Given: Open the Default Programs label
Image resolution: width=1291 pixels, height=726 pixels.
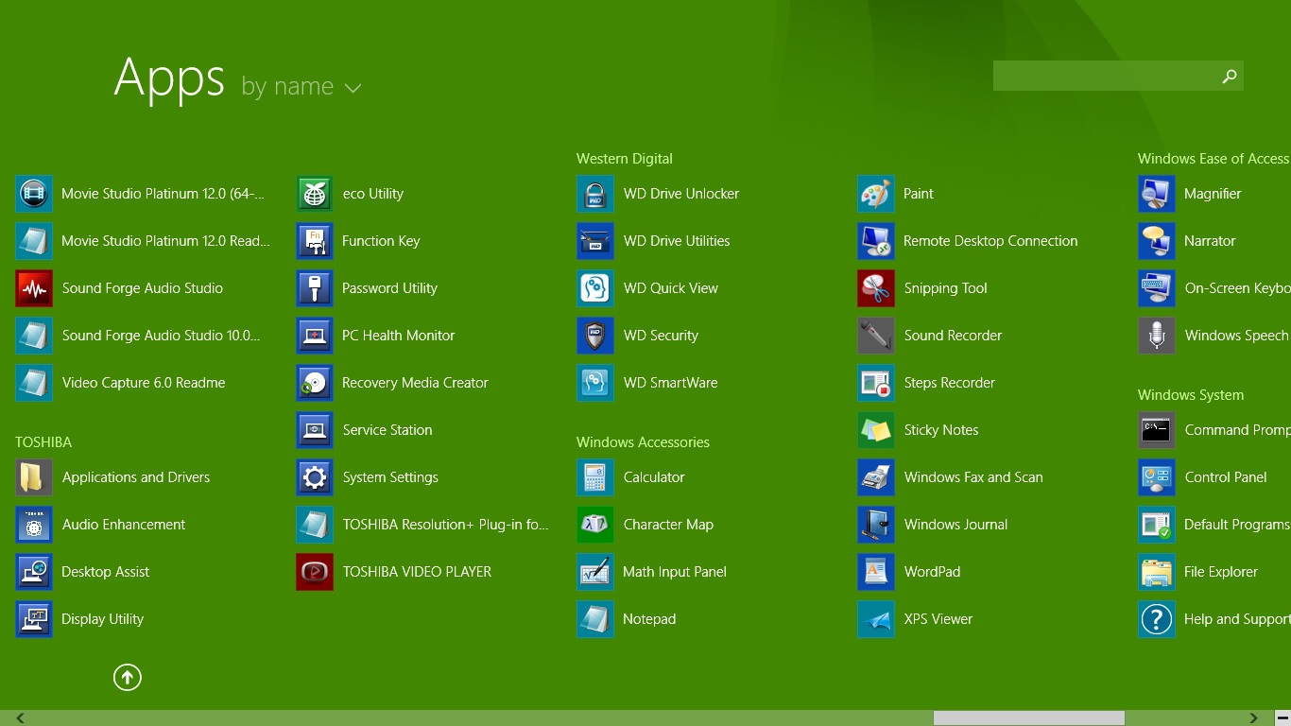Looking at the screenshot, I should (x=1237, y=525).
